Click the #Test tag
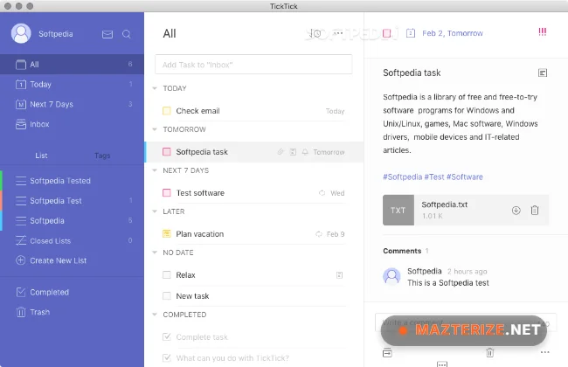This screenshot has height=367, width=568. tap(434, 177)
